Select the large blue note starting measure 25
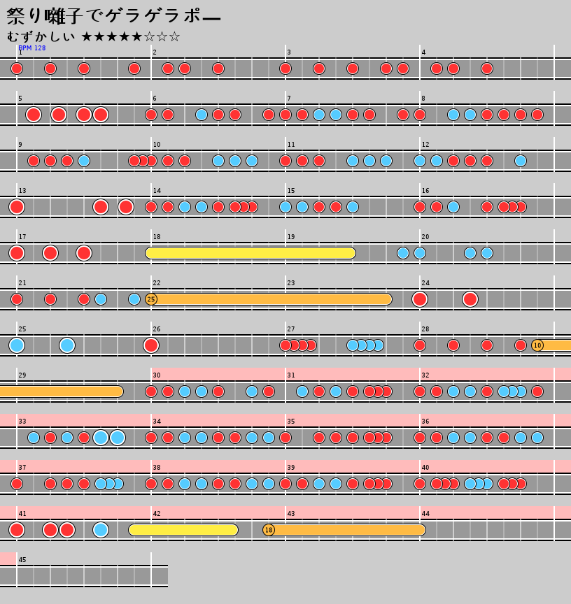The width and height of the screenshot is (571, 604). pos(17,345)
